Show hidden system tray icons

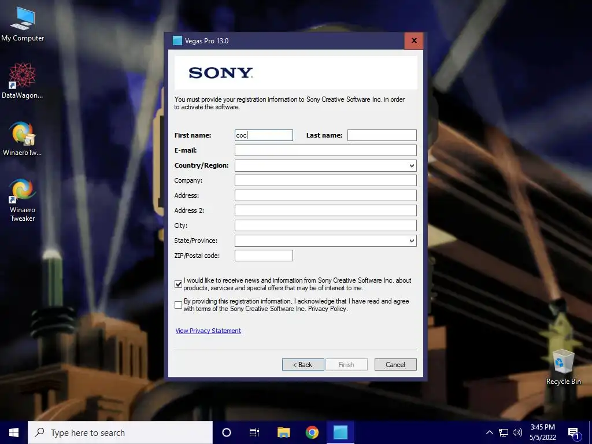(489, 432)
